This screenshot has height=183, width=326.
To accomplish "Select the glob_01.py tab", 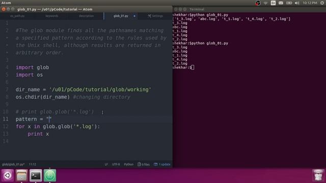I will tap(121, 16).
